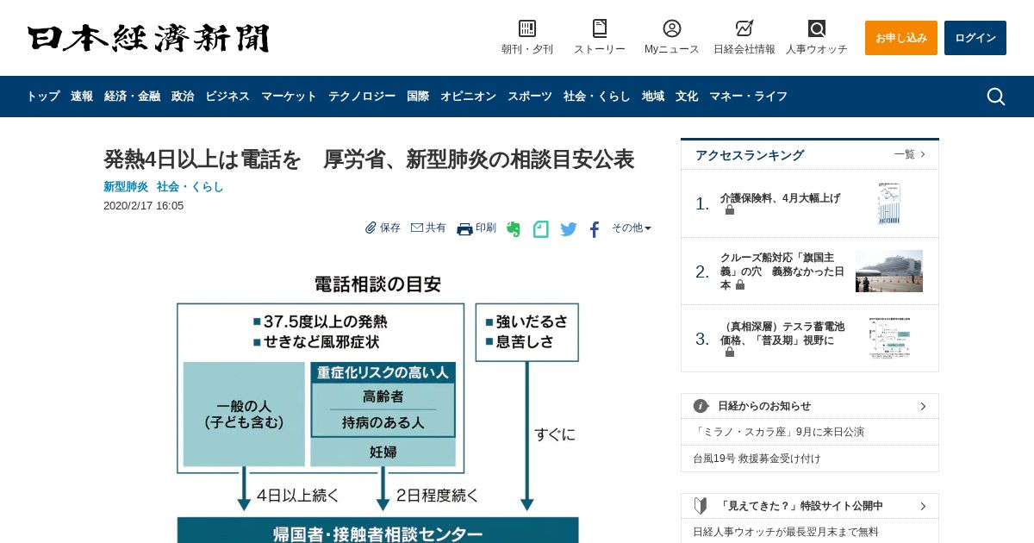This screenshot has width=1034, height=543.
Task: Click the 日経からのお知らせ info icon
Action: tap(701, 406)
